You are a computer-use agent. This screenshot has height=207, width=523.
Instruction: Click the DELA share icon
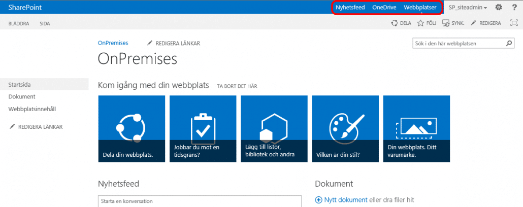(x=394, y=23)
